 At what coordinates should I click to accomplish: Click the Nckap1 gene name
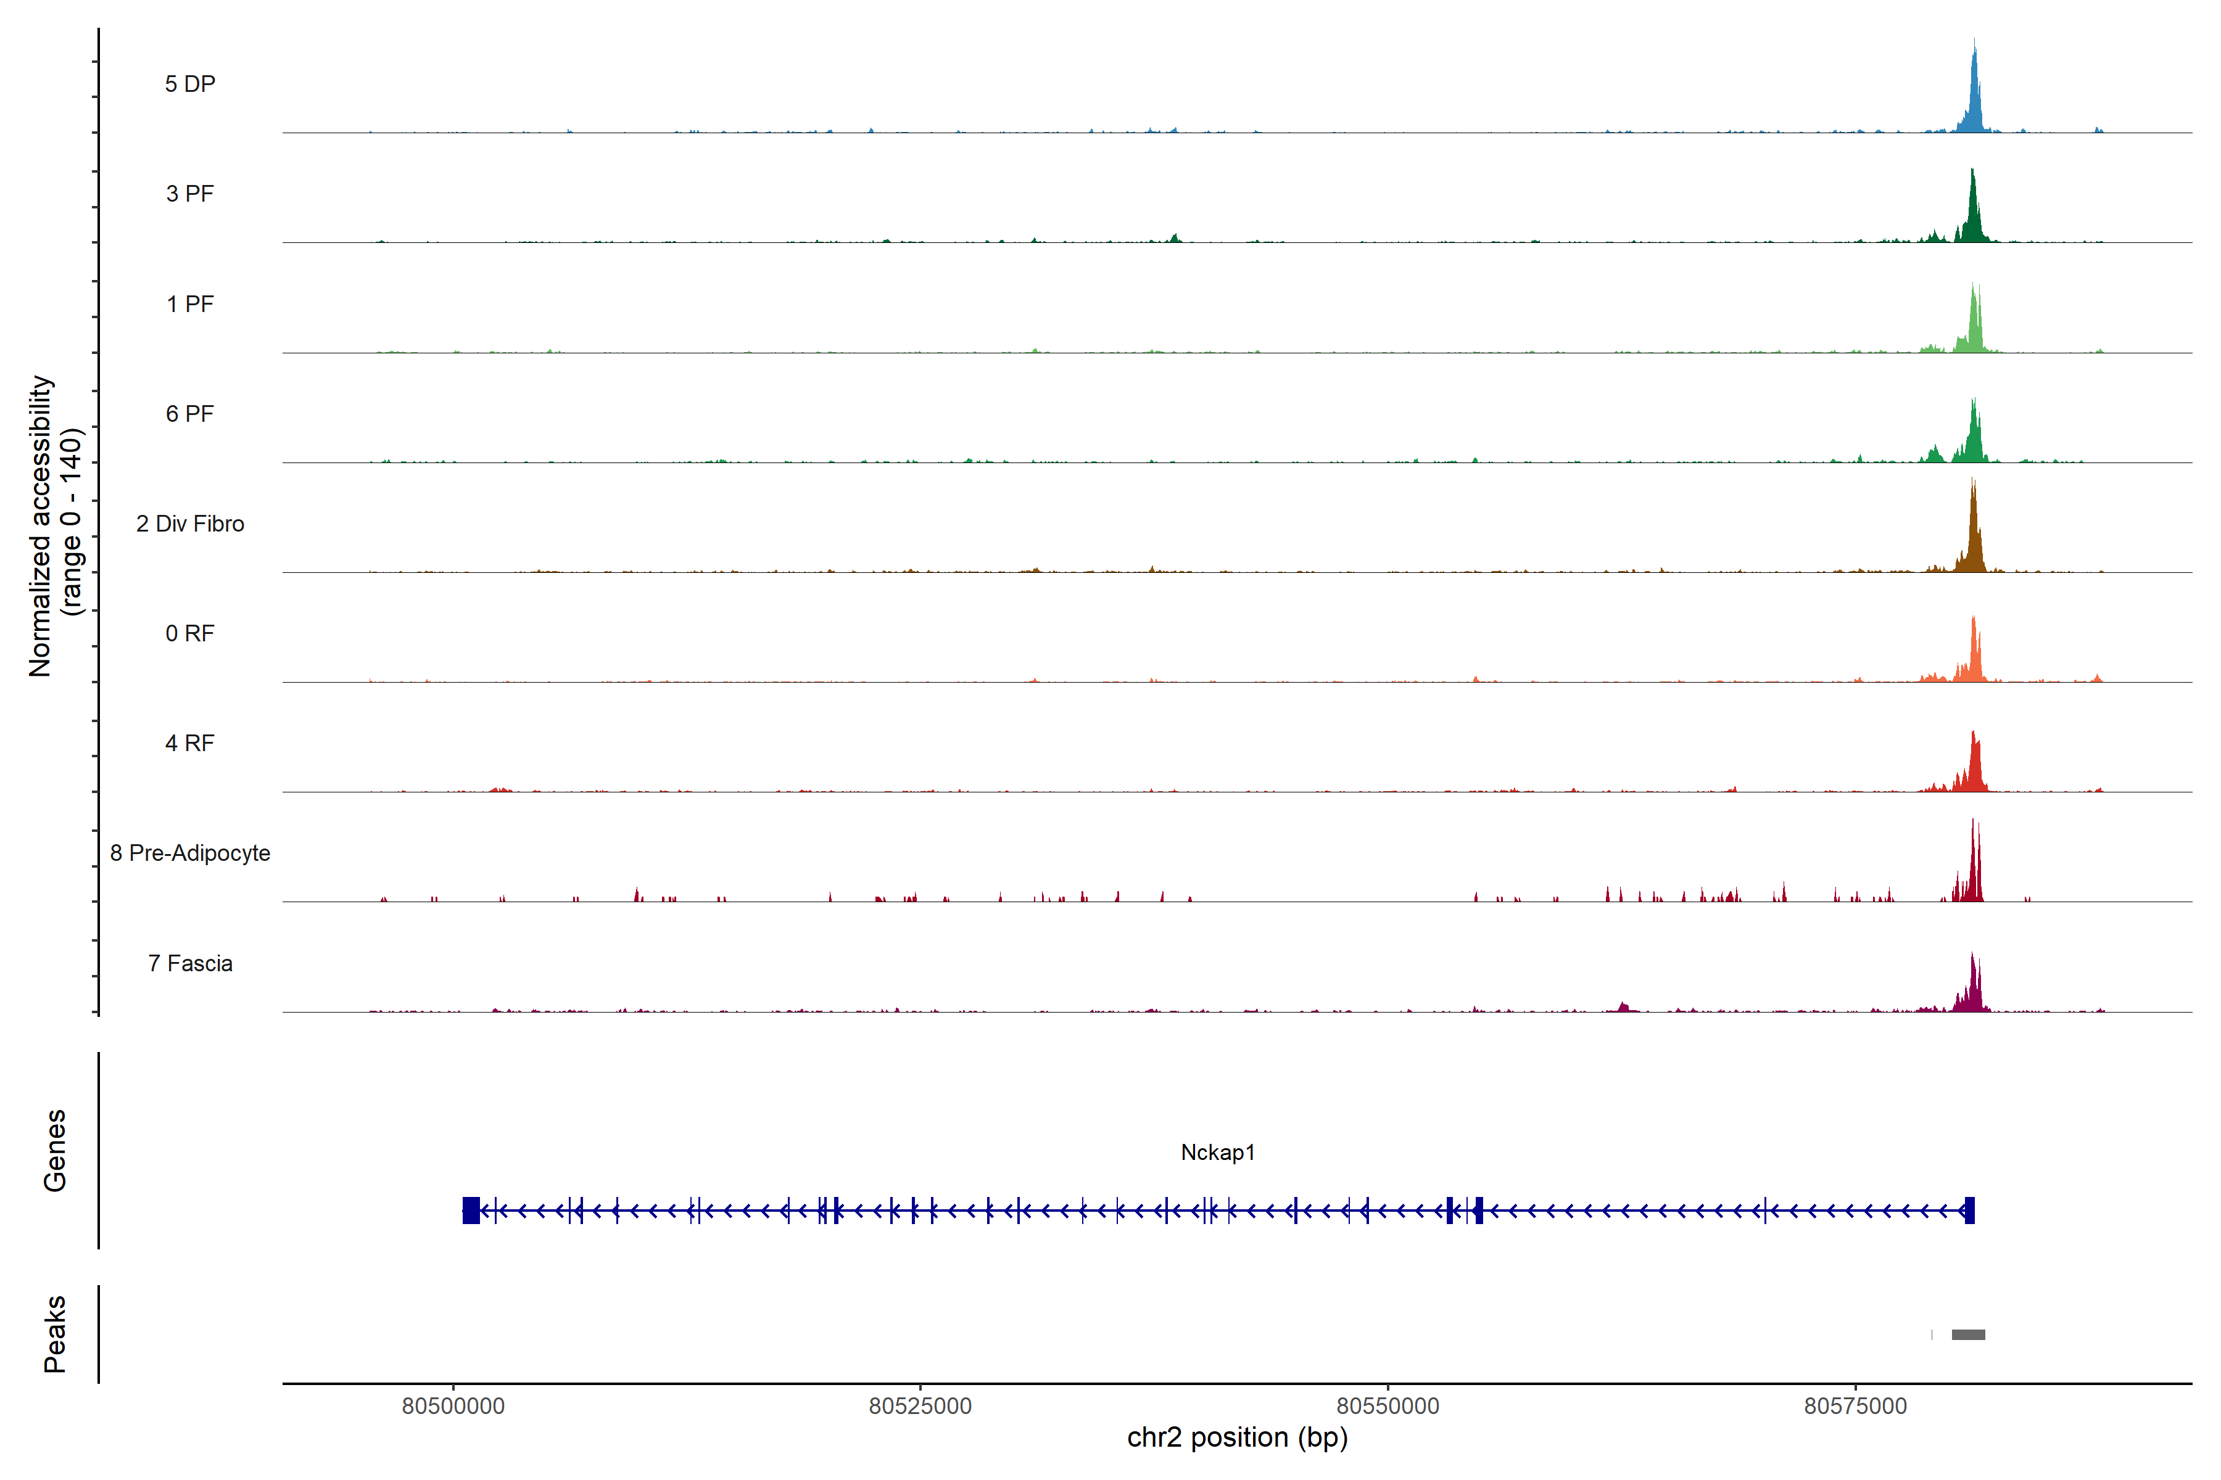tap(1217, 1153)
